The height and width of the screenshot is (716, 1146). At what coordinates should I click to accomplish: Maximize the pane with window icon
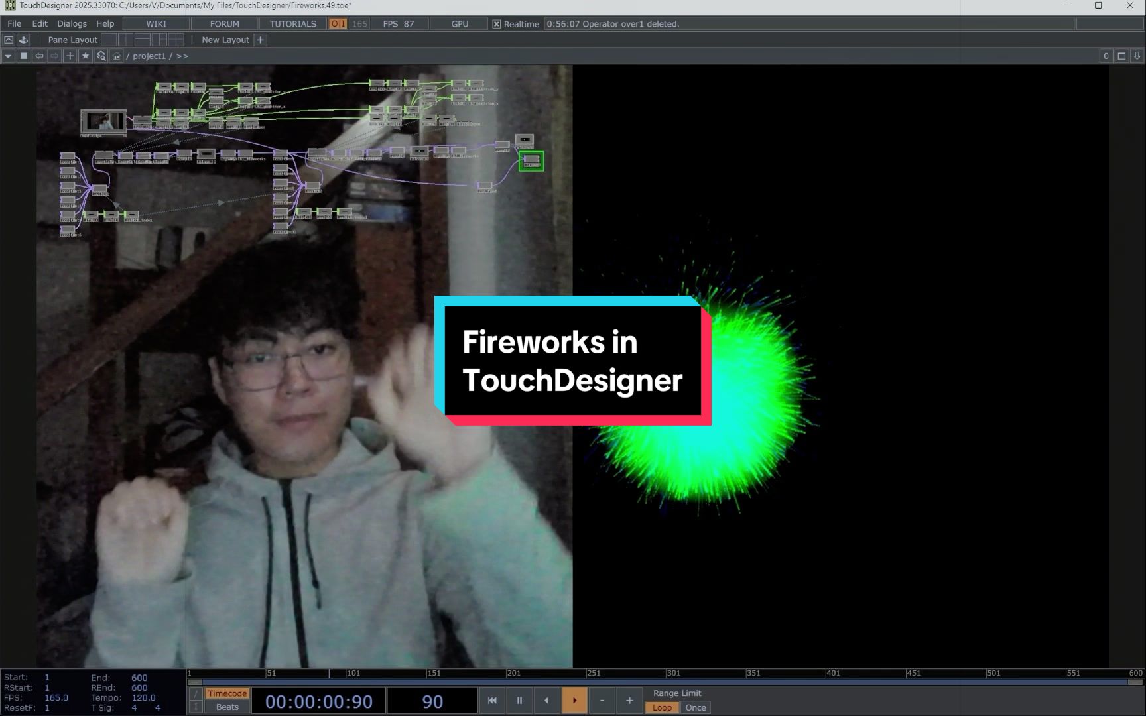point(1121,56)
